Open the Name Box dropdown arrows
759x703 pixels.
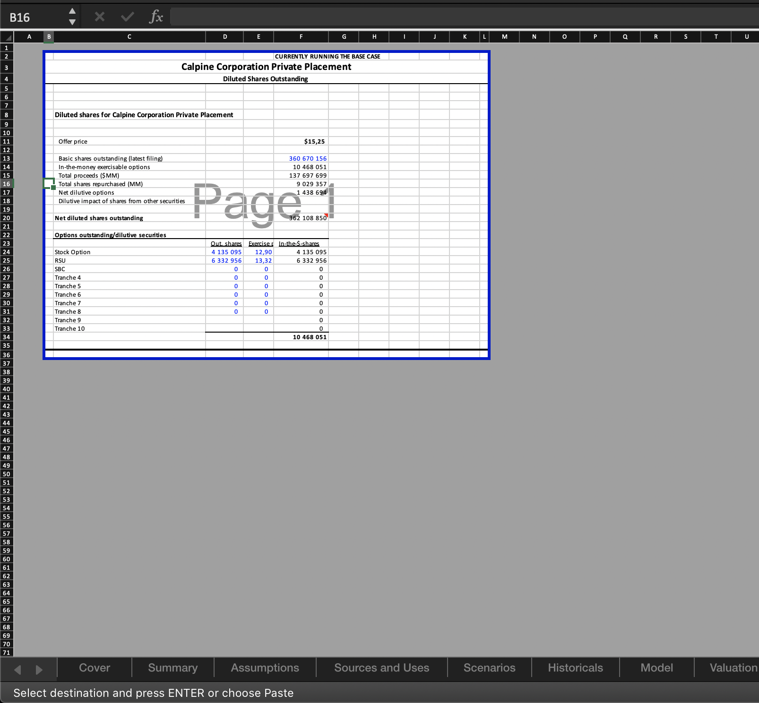(72, 17)
